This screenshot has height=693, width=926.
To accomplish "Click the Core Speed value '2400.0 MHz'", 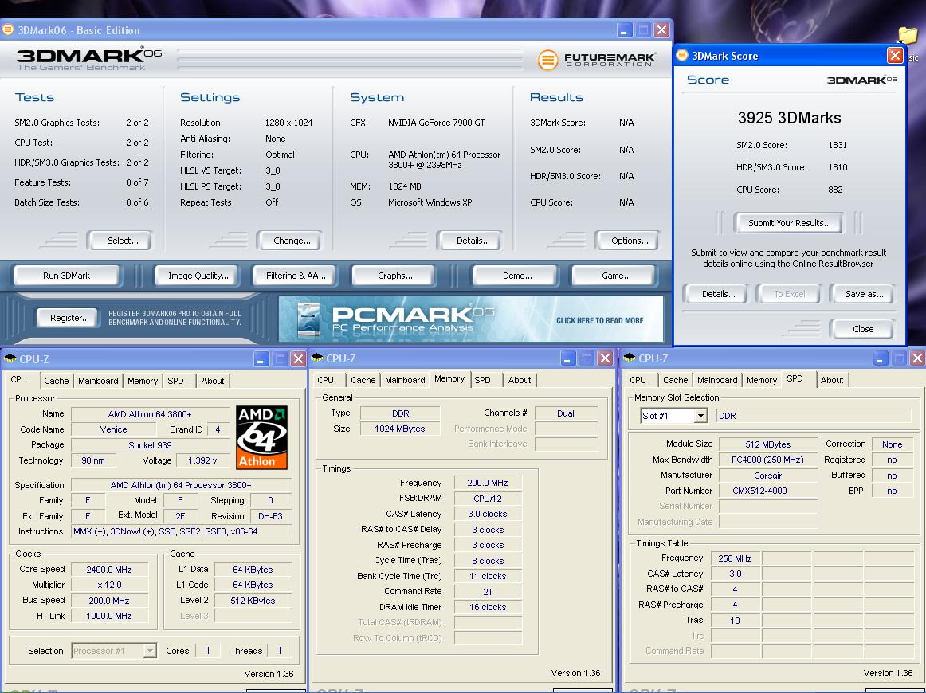I will [x=109, y=570].
